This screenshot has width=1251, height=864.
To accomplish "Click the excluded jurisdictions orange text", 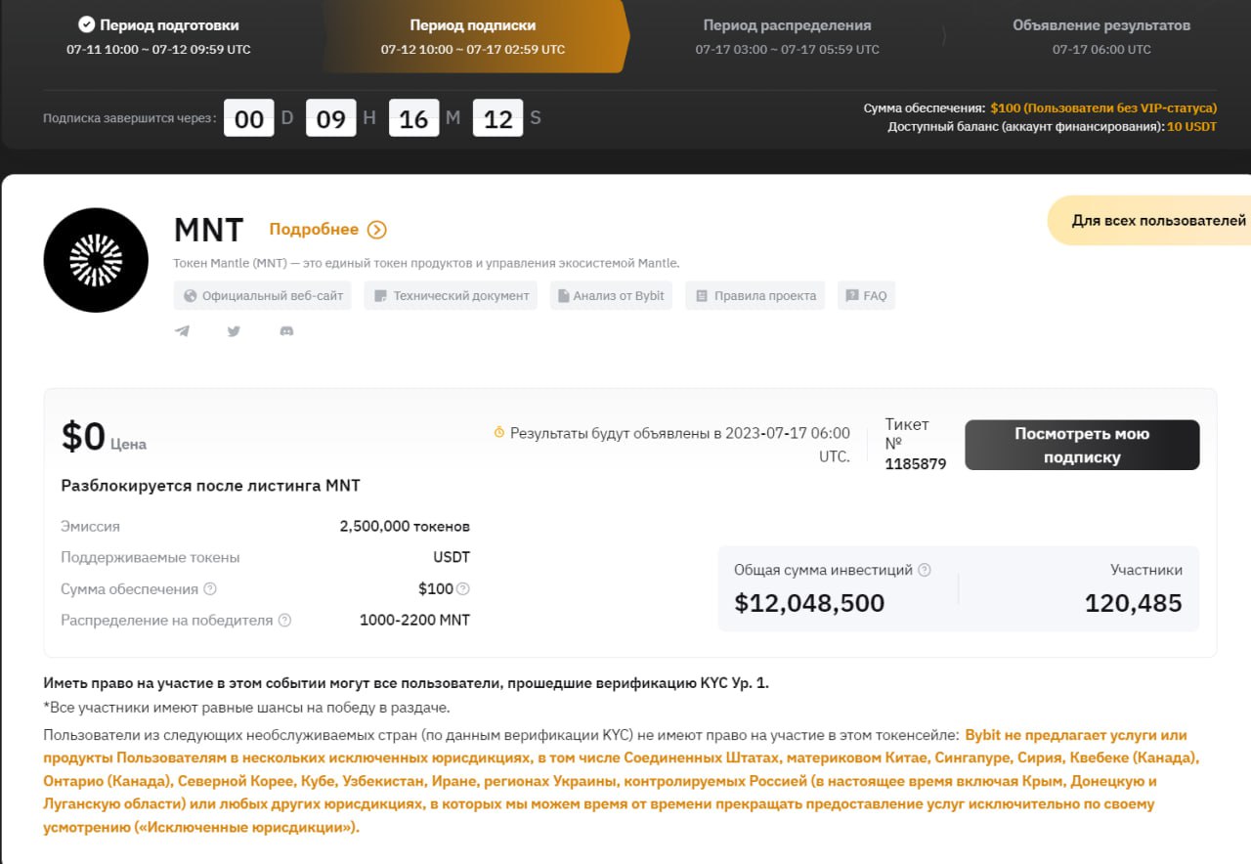I will tap(622, 781).
